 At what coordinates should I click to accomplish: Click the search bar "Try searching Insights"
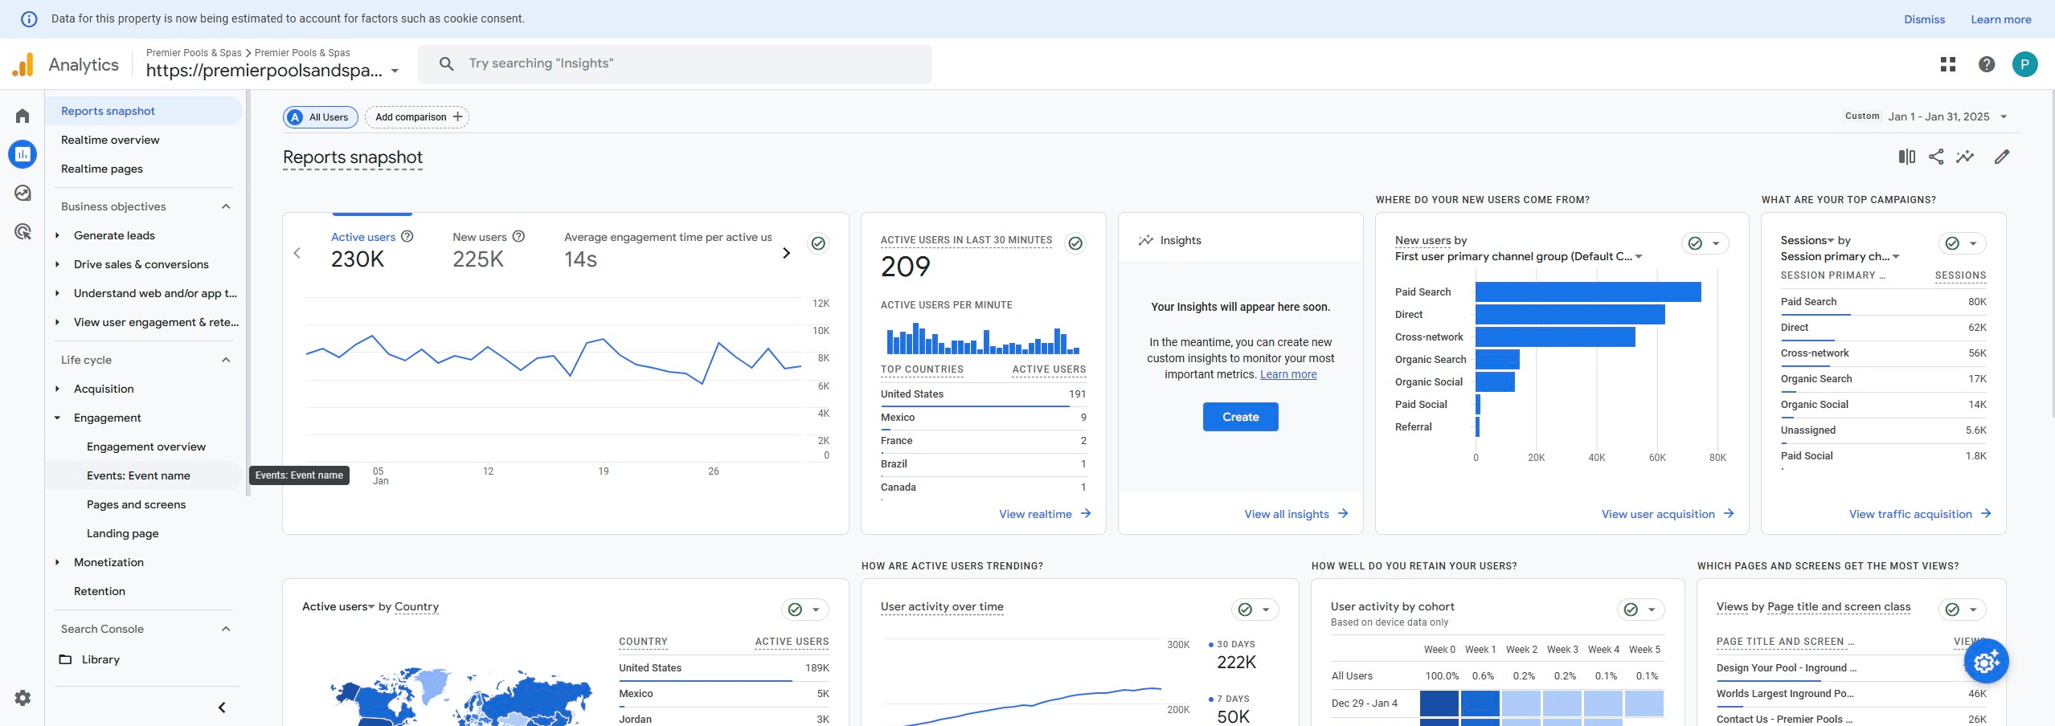pyautogui.click(x=675, y=63)
